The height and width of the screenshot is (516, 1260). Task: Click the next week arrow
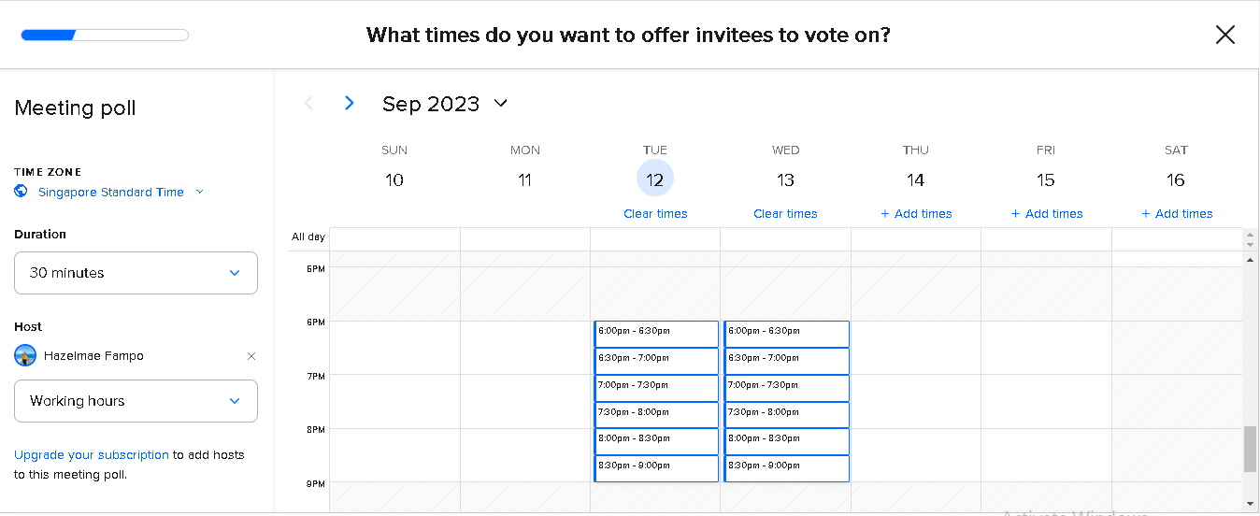point(350,103)
